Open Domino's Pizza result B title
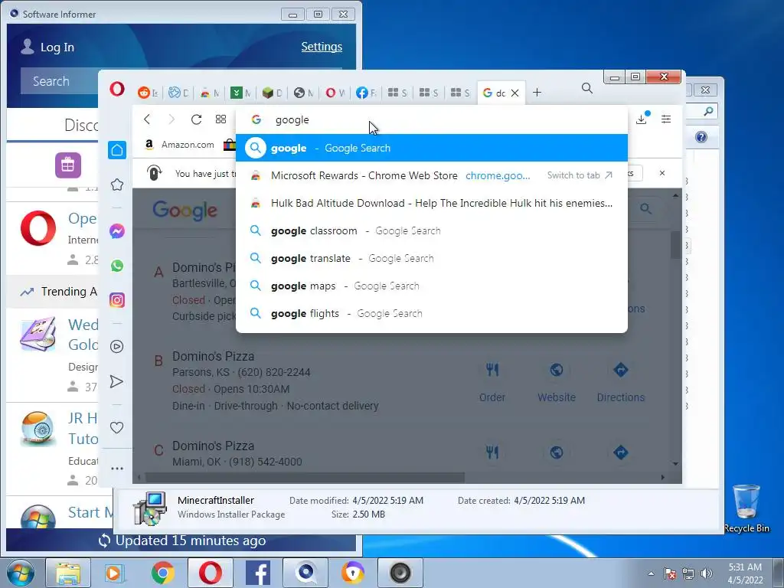Screen dimensions: 784x588 pyautogui.click(x=213, y=356)
